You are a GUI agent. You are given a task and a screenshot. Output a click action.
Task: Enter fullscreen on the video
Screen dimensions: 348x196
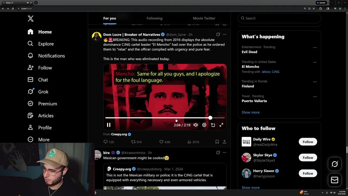[x=221, y=125]
